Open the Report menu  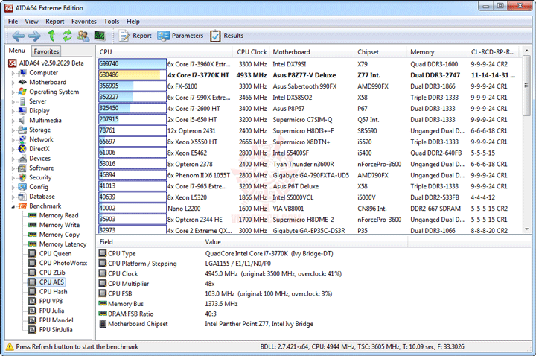tap(54, 21)
